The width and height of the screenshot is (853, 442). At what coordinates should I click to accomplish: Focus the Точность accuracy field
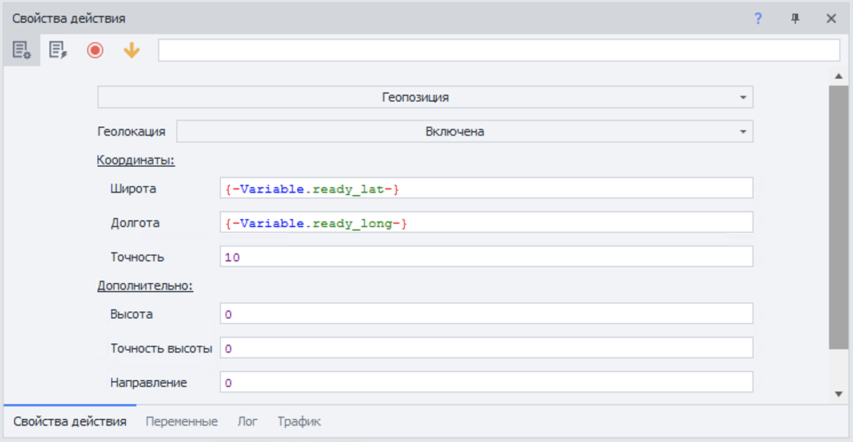(486, 257)
